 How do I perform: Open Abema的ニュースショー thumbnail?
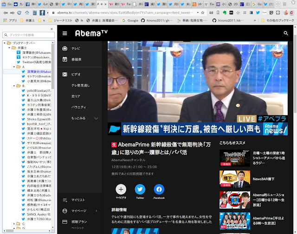235,200
